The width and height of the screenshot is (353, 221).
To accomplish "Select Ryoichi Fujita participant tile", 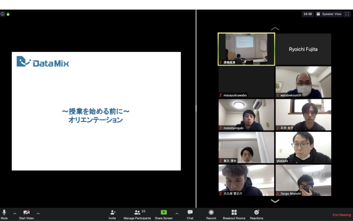I will point(303,49).
